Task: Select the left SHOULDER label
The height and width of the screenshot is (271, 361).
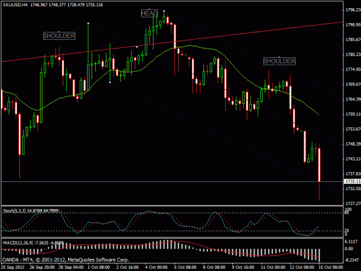Action: click(x=59, y=36)
